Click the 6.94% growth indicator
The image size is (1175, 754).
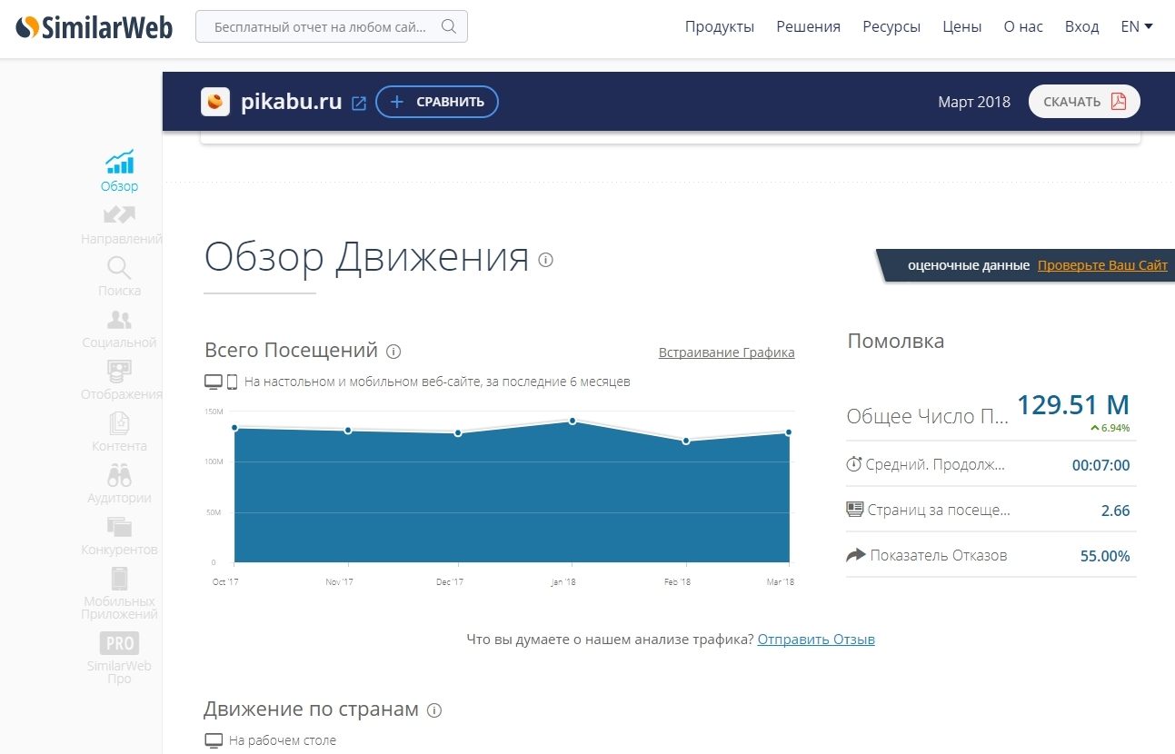1110,428
